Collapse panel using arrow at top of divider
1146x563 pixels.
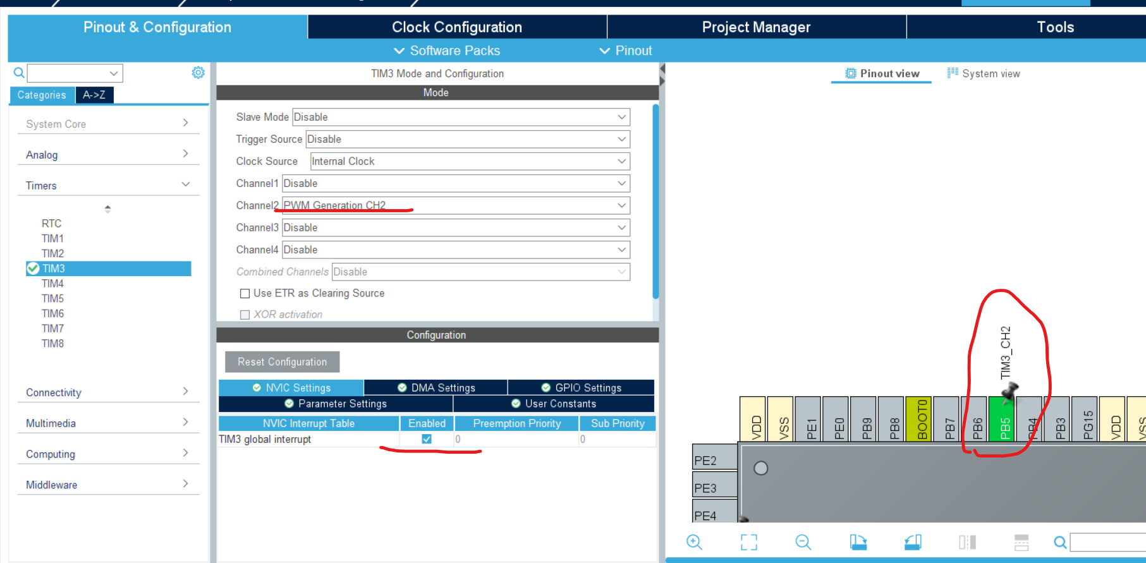tap(662, 68)
